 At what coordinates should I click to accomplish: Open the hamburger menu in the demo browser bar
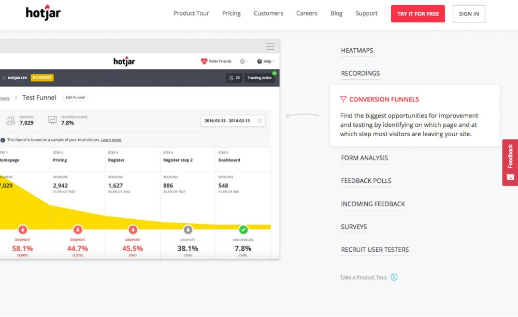pyautogui.click(x=270, y=46)
